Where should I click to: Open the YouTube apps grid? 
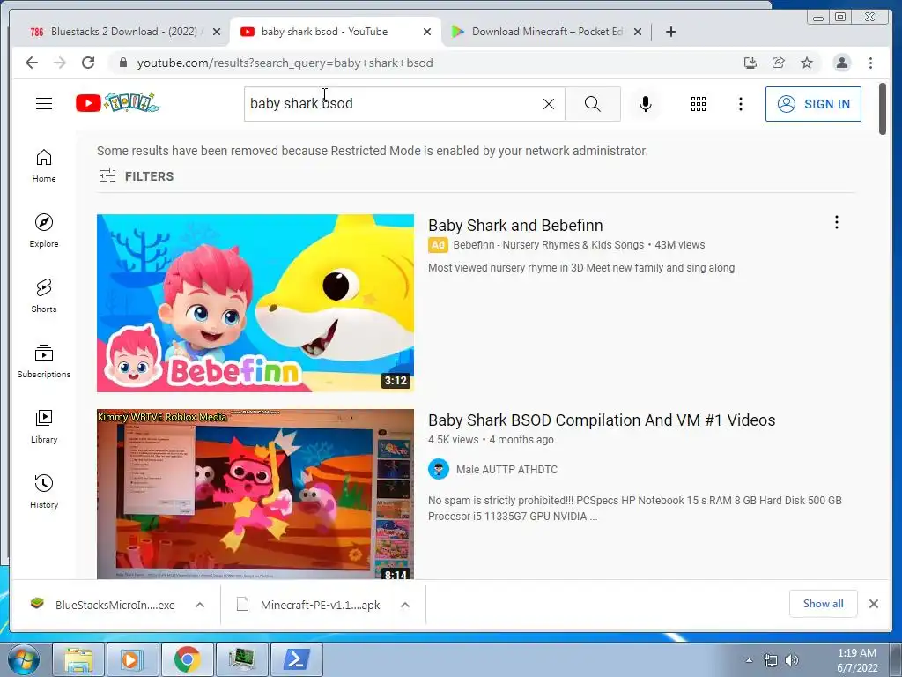point(699,104)
